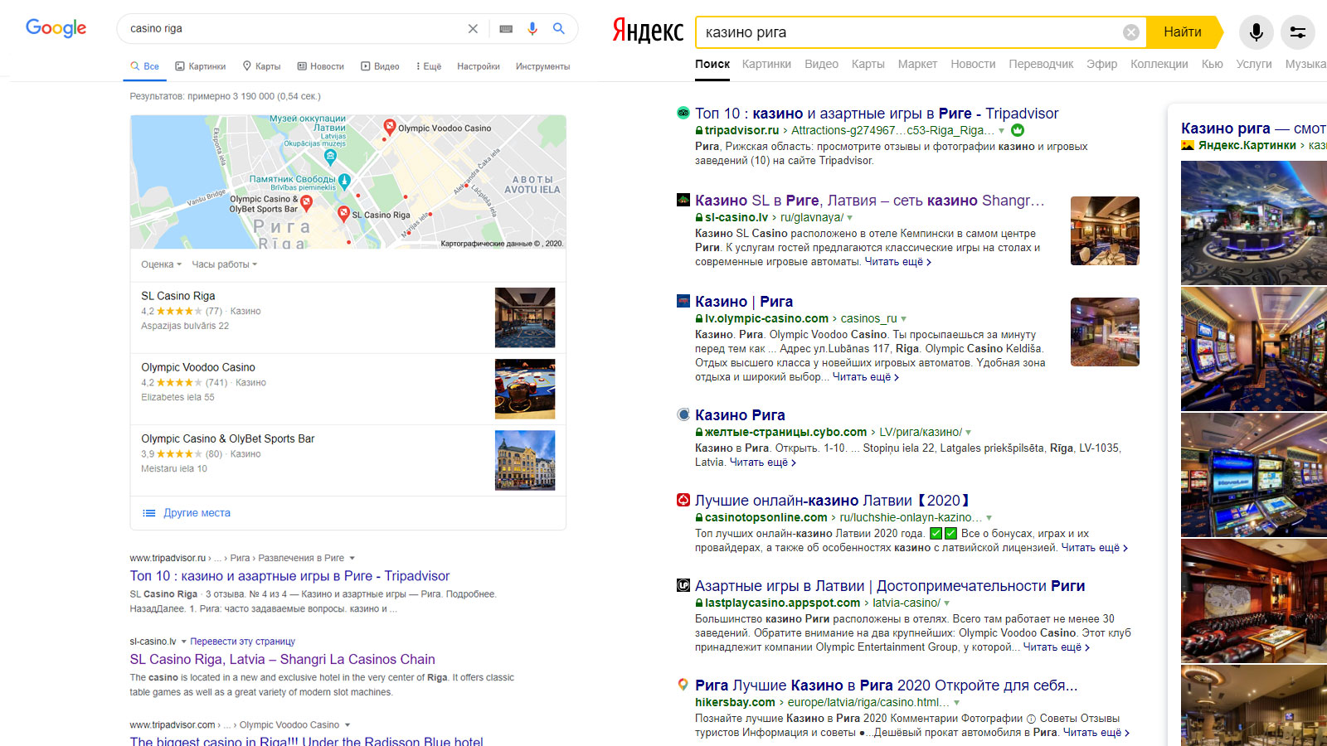The height and width of the screenshot is (746, 1327).
Task: Activate Yandex voice search microphone
Action: [x=1256, y=32]
